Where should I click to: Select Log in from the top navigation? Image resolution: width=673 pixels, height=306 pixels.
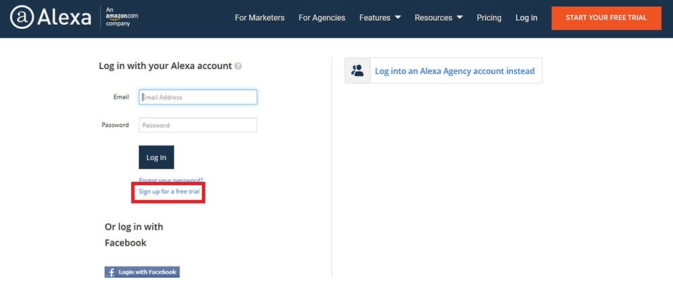point(526,17)
